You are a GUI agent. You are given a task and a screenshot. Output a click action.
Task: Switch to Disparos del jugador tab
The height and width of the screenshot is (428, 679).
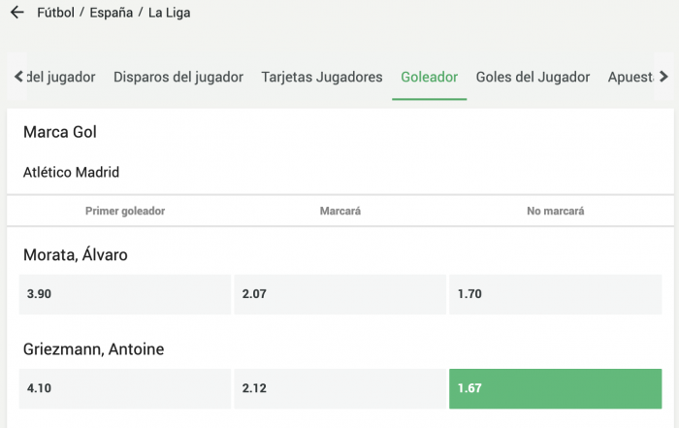pos(178,77)
